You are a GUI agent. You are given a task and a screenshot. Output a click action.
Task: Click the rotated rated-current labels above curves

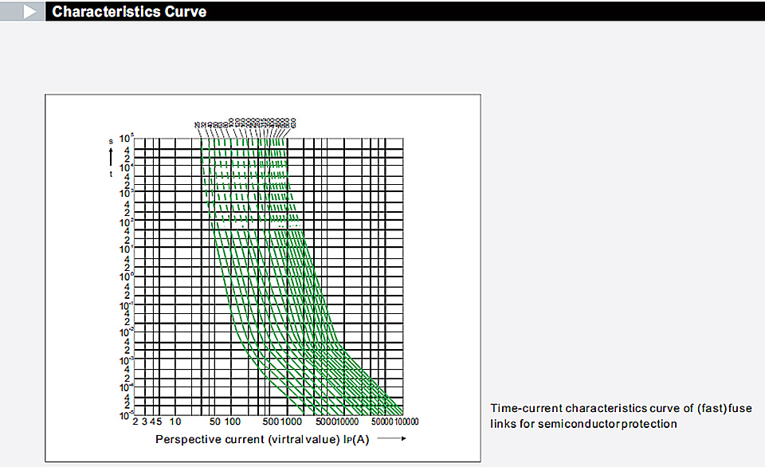click(x=245, y=123)
